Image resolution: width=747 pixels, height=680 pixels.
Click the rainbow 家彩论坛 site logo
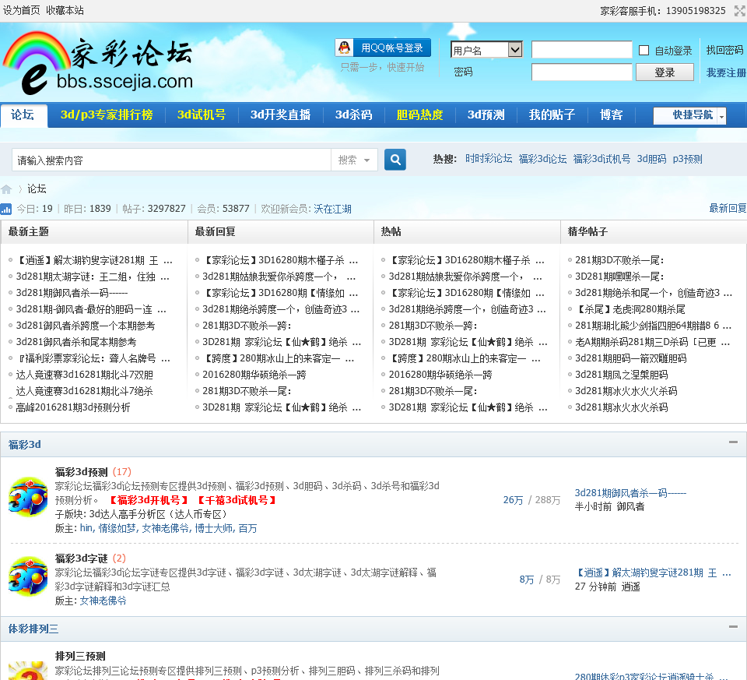pyautogui.click(x=97, y=62)
